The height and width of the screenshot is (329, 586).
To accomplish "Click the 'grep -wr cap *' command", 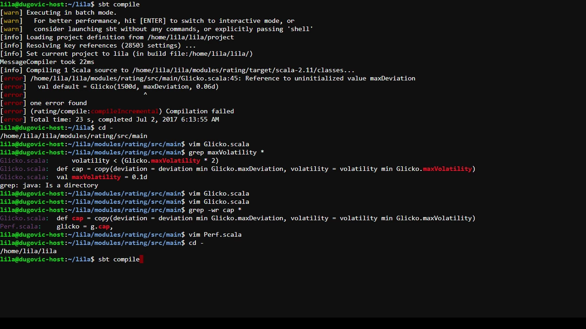I will tap(215, 210).
